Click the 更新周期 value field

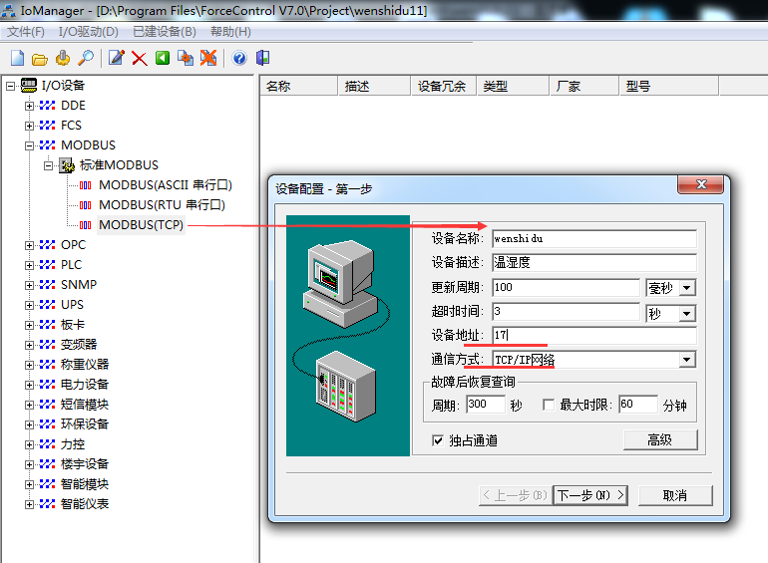[566, 288]
